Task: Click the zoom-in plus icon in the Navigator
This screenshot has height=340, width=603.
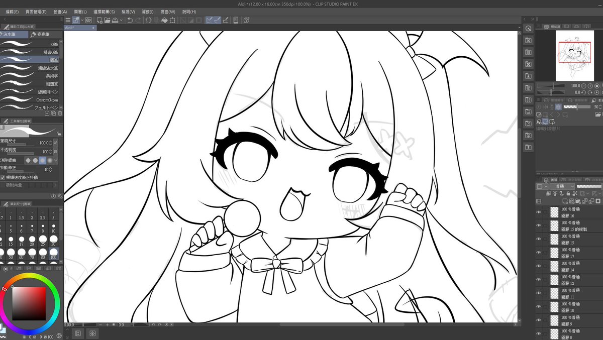Action: [590, 86]
